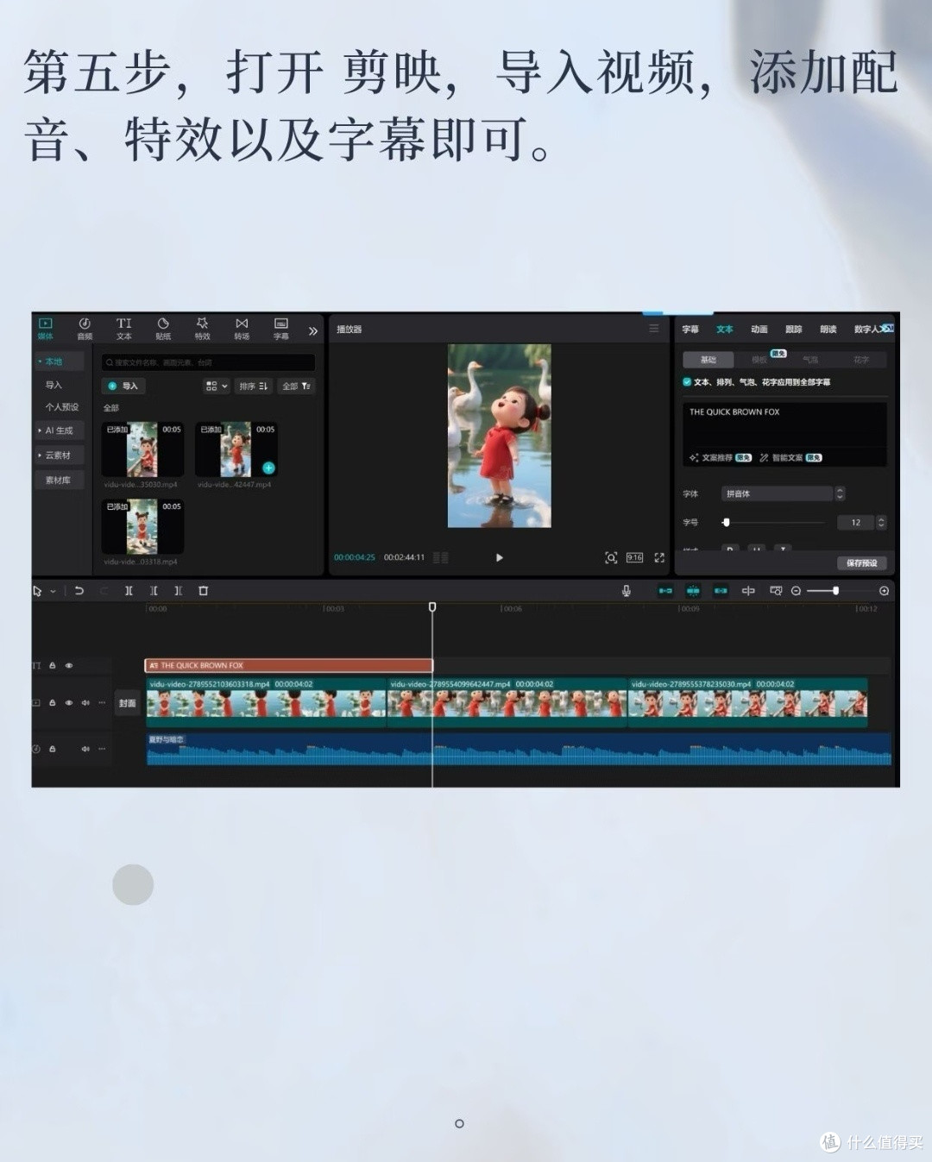Open 个人预设 personal presets
Viewport: 932px width, 1162px height.
tap(61, 406)
